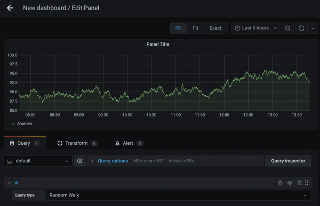
Task: Select the Exact view mode
Action: (215, 28)
